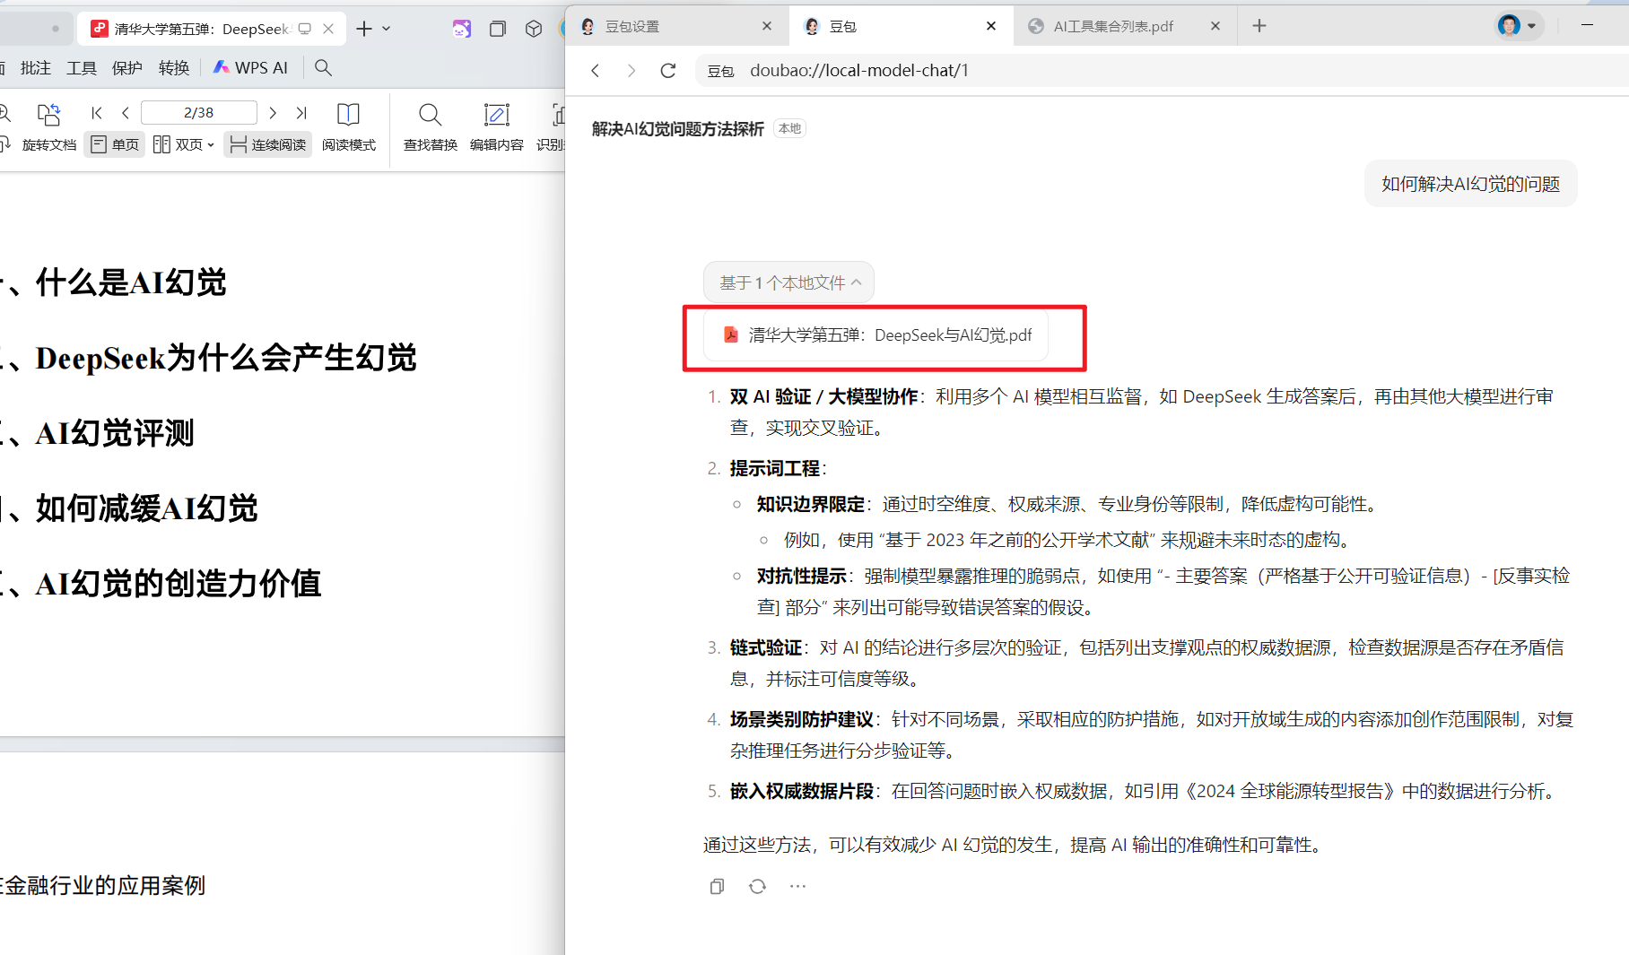Minimize the Doubao window

1587,25
